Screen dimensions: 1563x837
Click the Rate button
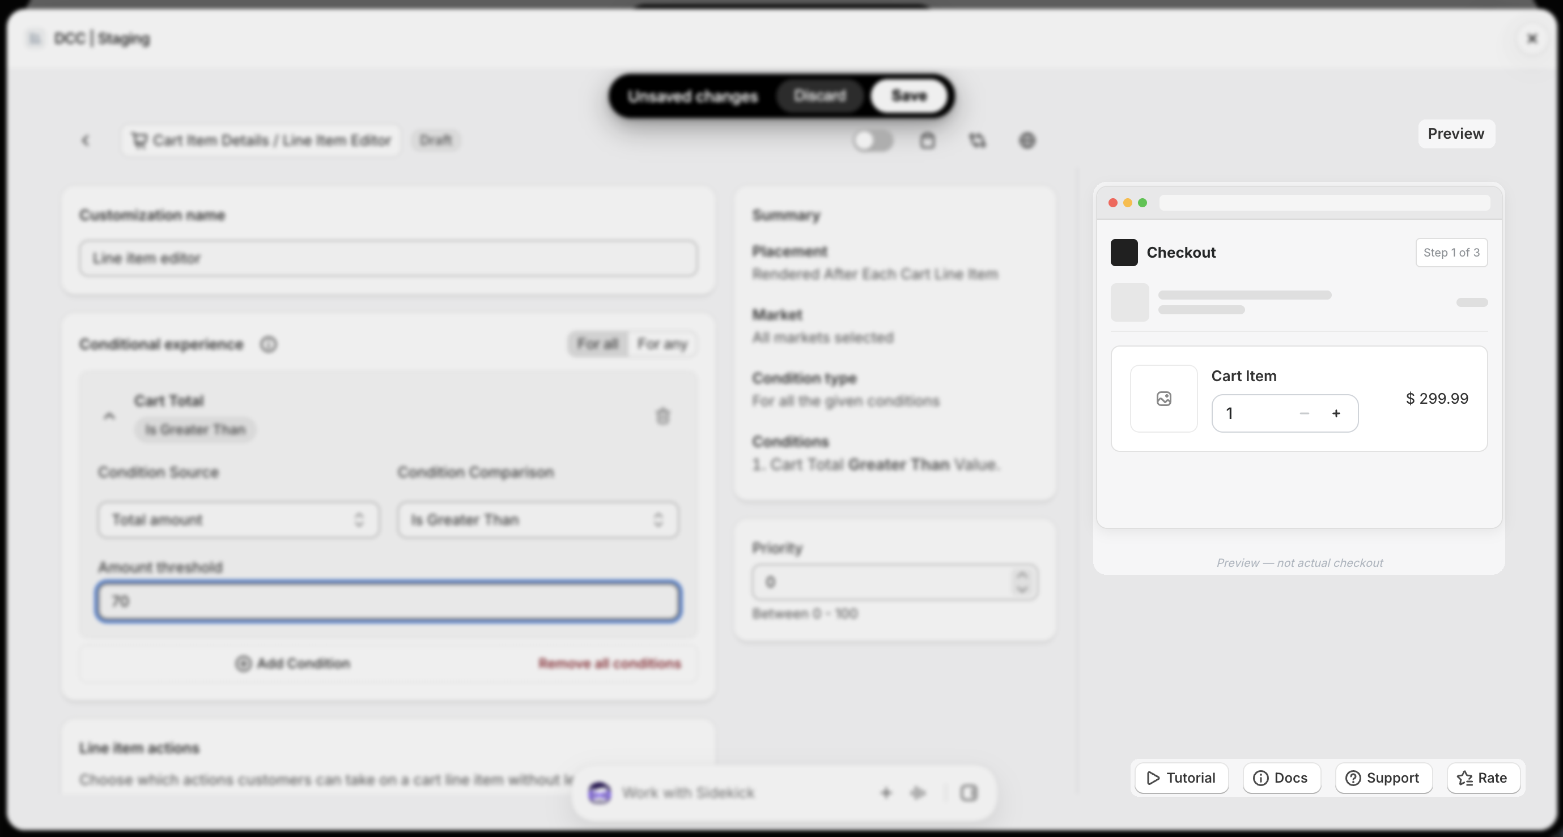pos(1483,778)
